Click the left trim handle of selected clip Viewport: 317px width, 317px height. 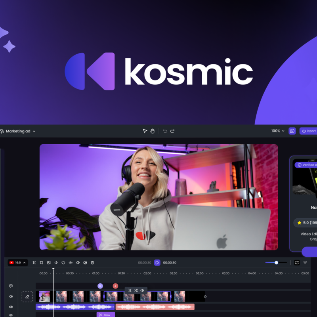(x=104, y=296)
